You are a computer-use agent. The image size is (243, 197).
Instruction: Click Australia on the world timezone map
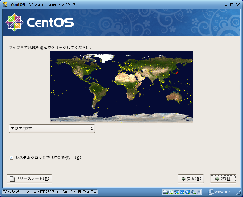tap(175, 97)
